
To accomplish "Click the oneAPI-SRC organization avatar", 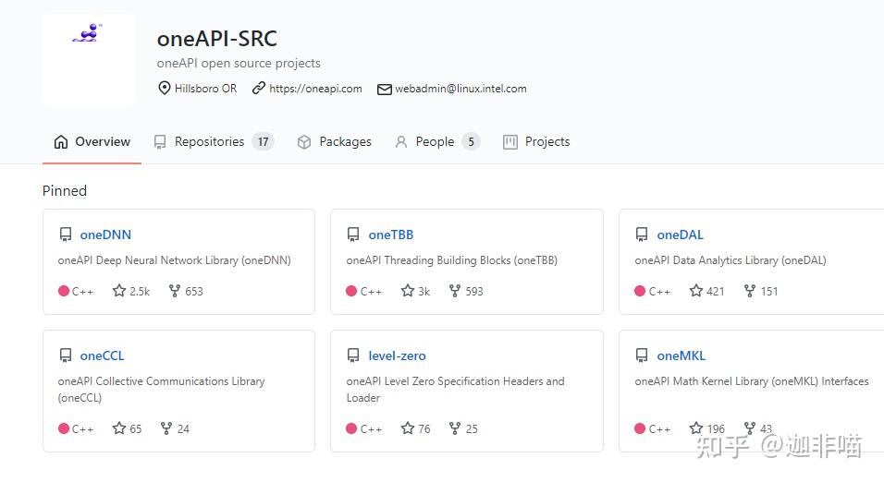I will [88, 57].
